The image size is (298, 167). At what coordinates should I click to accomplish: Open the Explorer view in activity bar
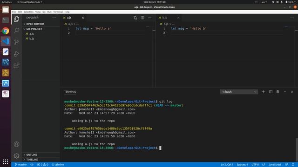(17, 19)
